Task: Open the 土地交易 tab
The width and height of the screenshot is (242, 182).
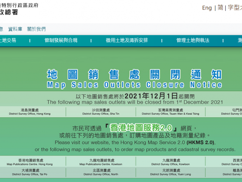Action: point(8,41)
